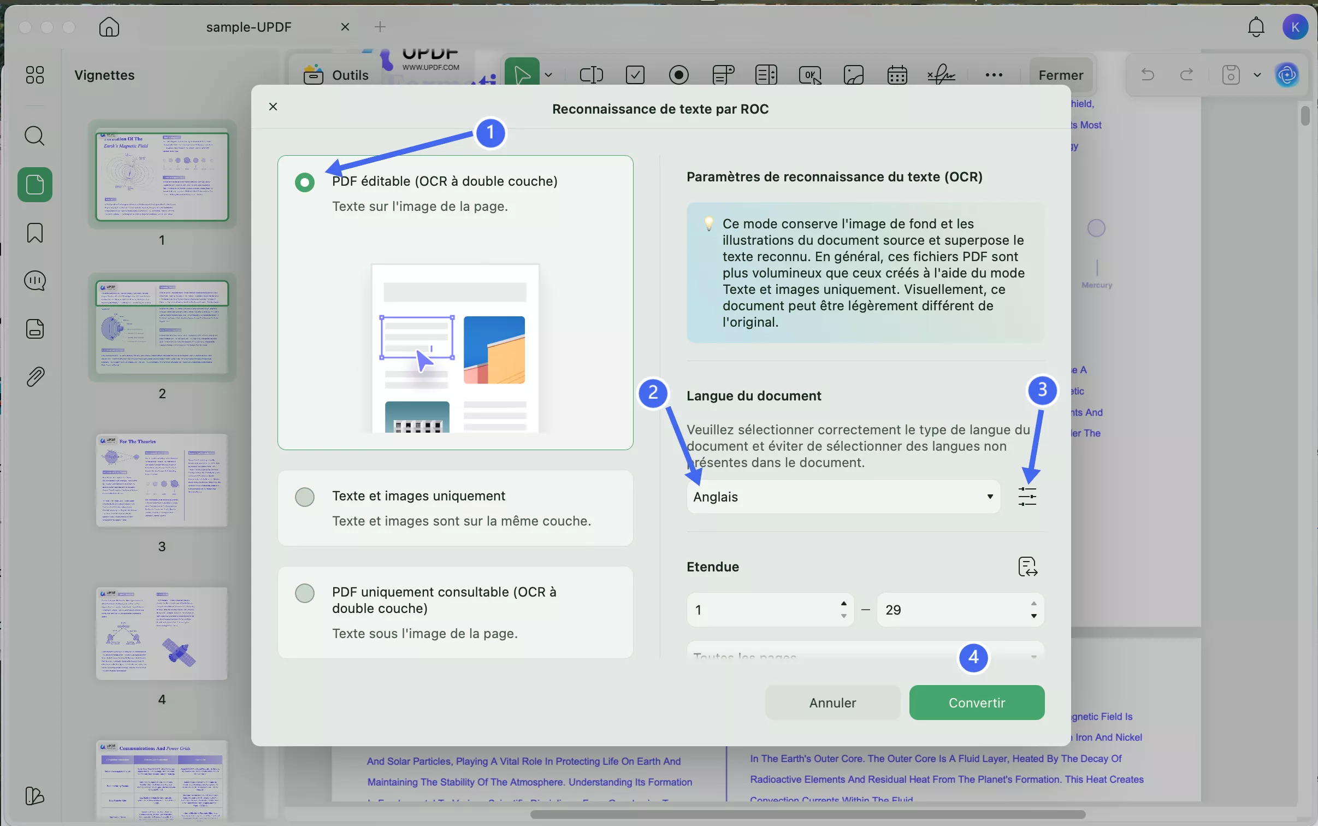Expand the Anglais language dropdown

click(843, 497)
